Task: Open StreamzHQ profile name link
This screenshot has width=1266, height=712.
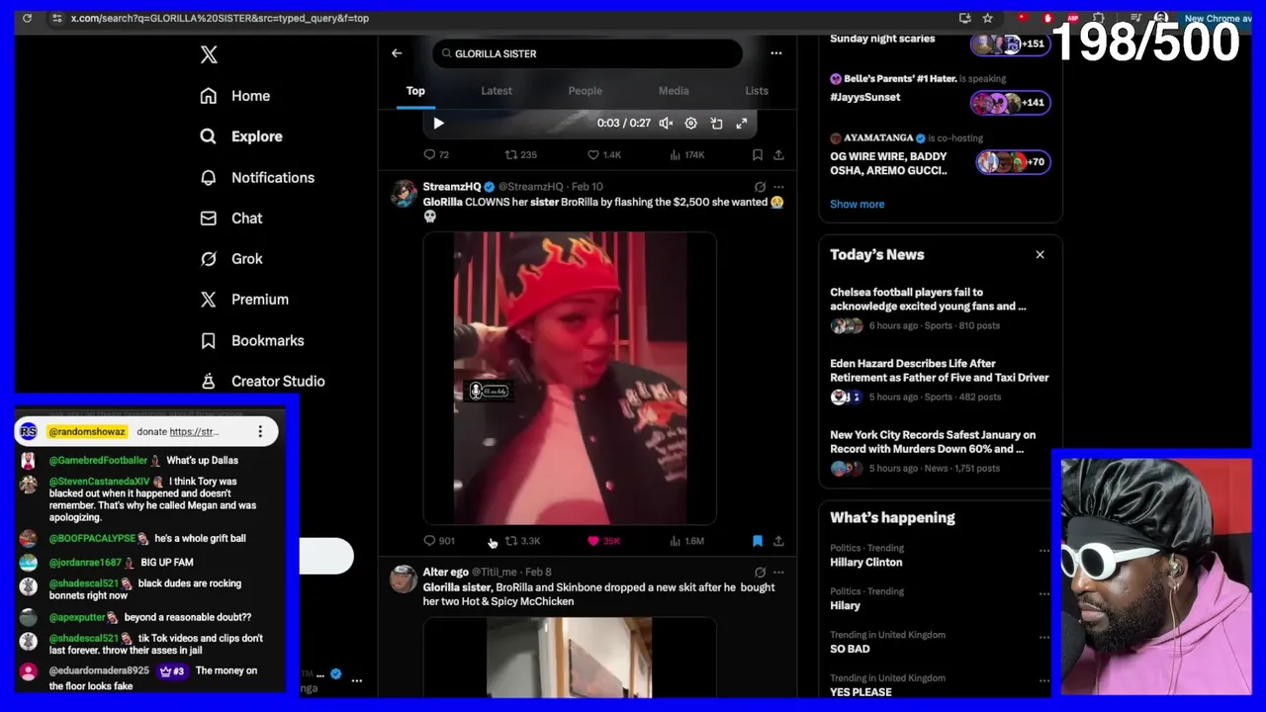Action: (x=452, y=186)
